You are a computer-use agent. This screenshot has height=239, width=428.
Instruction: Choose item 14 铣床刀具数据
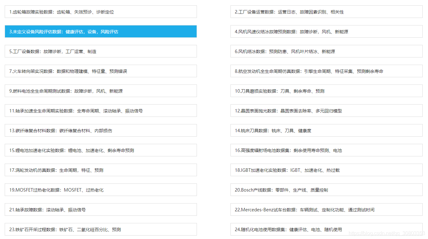[326, 130]
